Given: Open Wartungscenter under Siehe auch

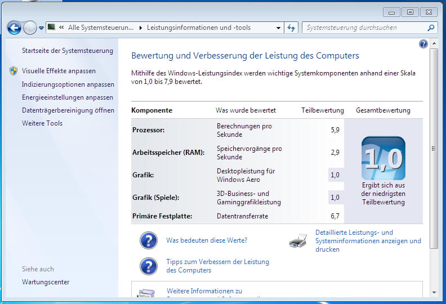Looking at the screenshot, I should [46, 282].
